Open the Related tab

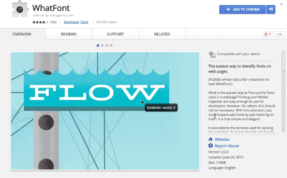(162, 34)
